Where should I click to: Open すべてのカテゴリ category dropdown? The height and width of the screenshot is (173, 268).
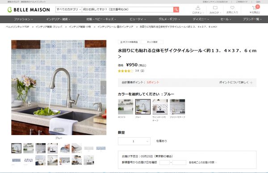[69, 9]
